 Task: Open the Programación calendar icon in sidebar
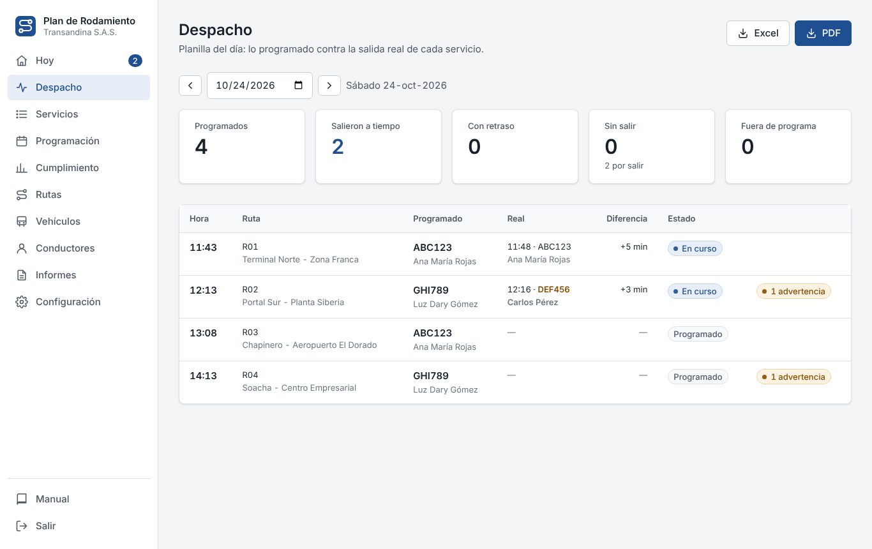point(22,141)
